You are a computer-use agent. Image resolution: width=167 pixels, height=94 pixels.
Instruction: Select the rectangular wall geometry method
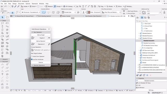click(53, 12)
